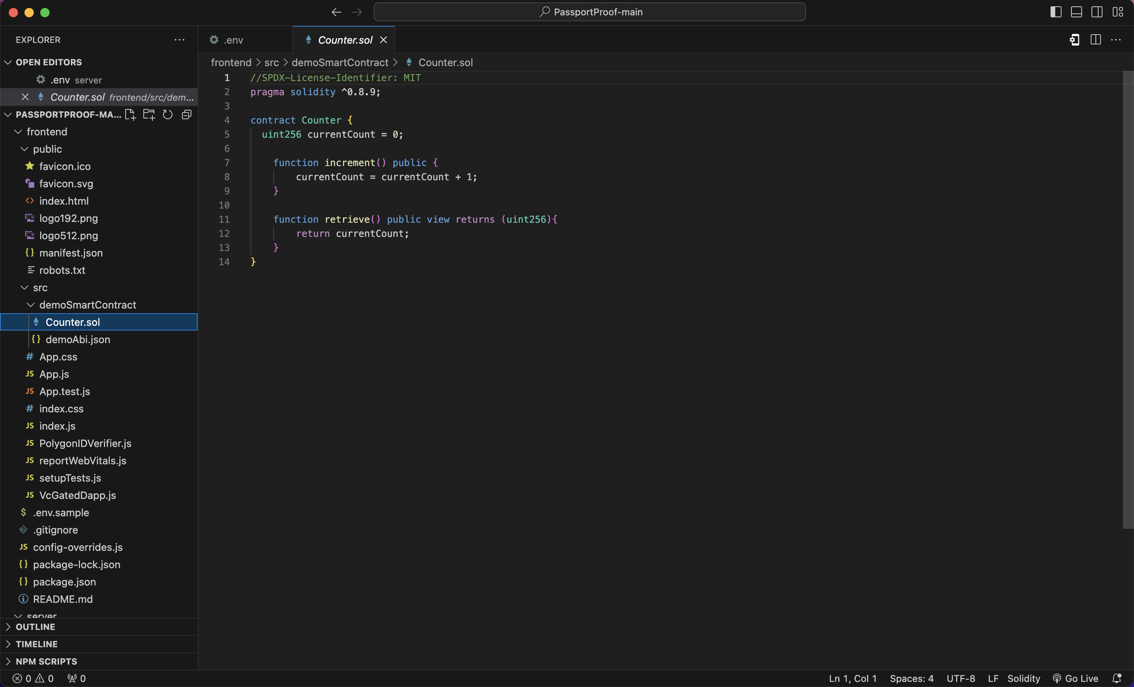Screen dimensions: 1134x687
Task: Collapse all folders in explorer
Action: click(x=186, y=114)
